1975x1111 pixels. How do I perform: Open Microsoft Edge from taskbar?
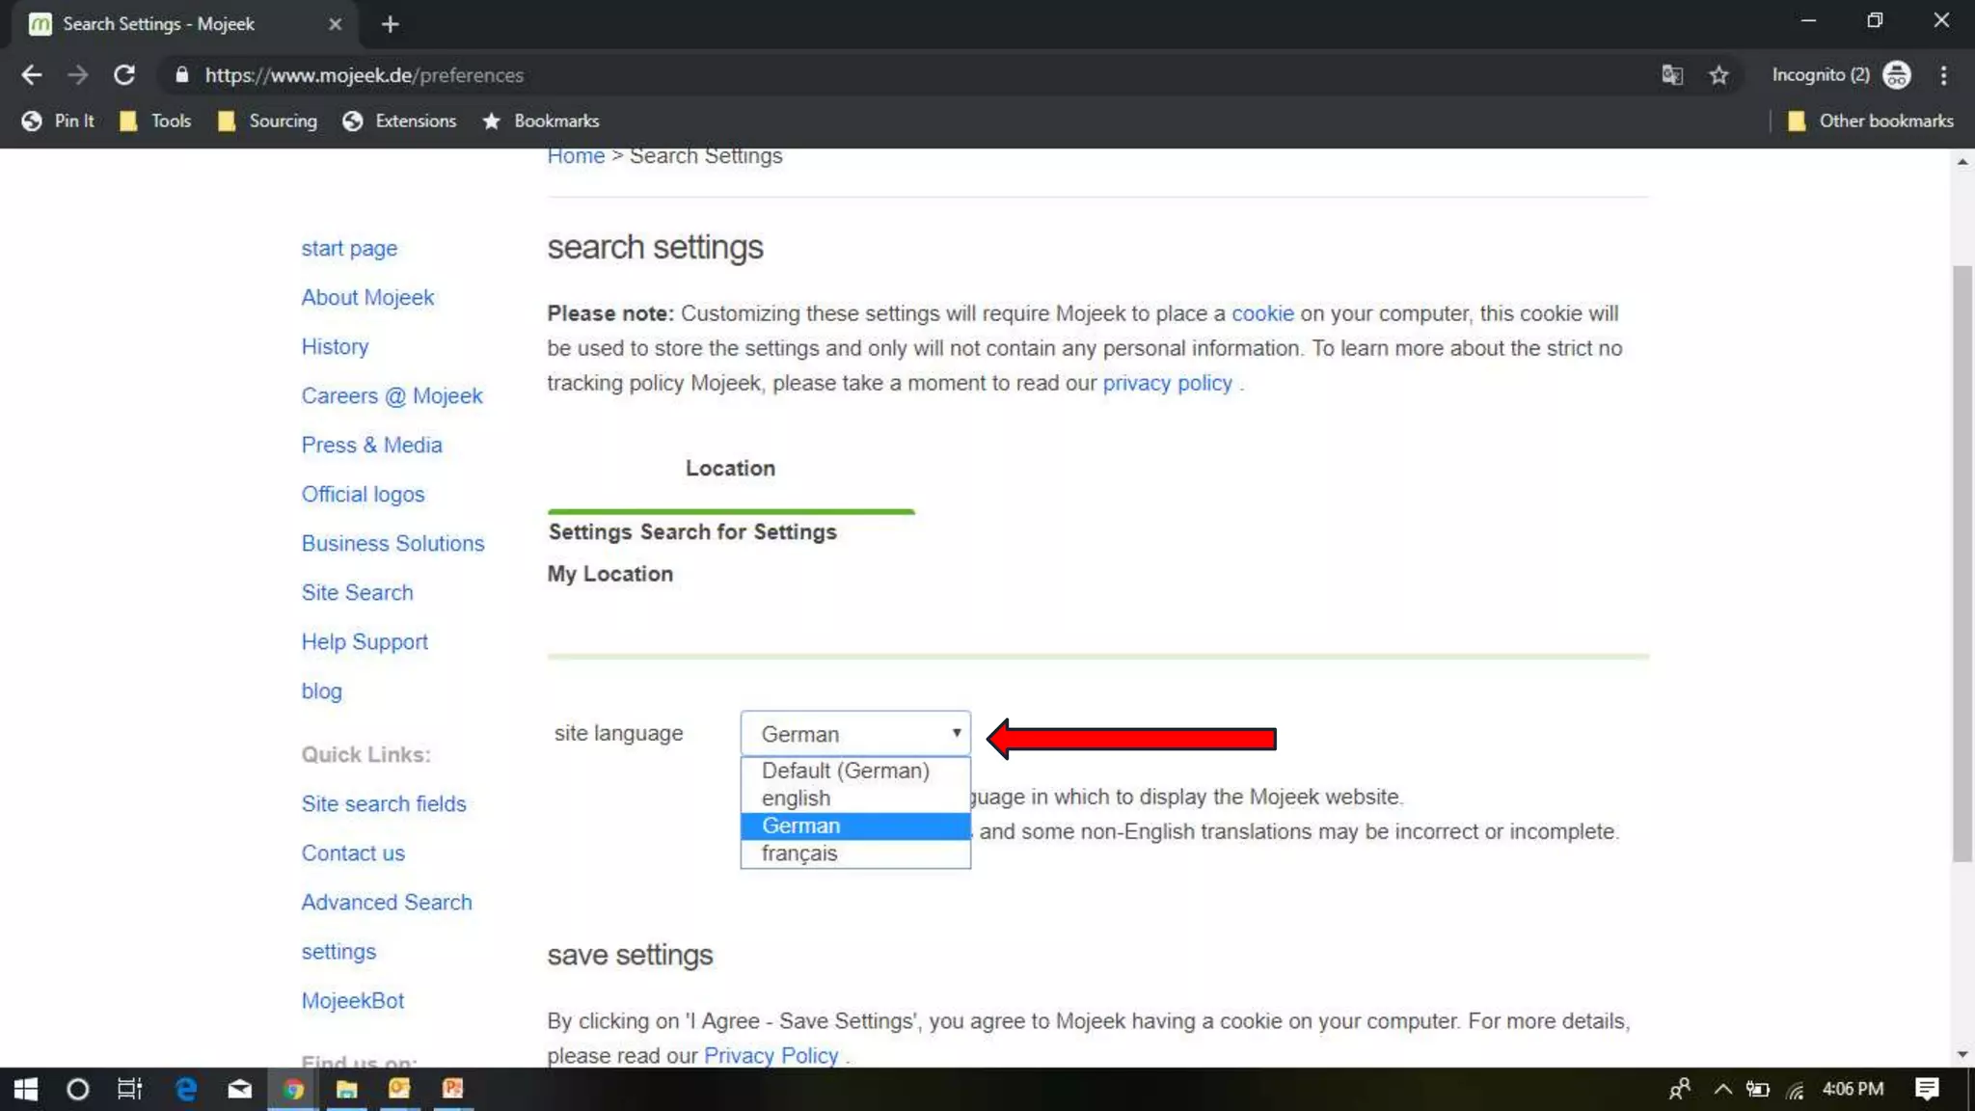pyautogui.click(x=185, y=1089)
